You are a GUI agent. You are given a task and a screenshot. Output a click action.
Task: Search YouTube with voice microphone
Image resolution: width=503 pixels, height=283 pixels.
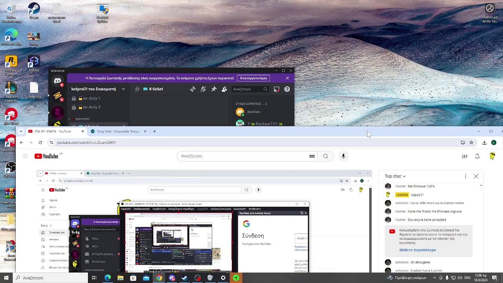(x=343, y=156)
